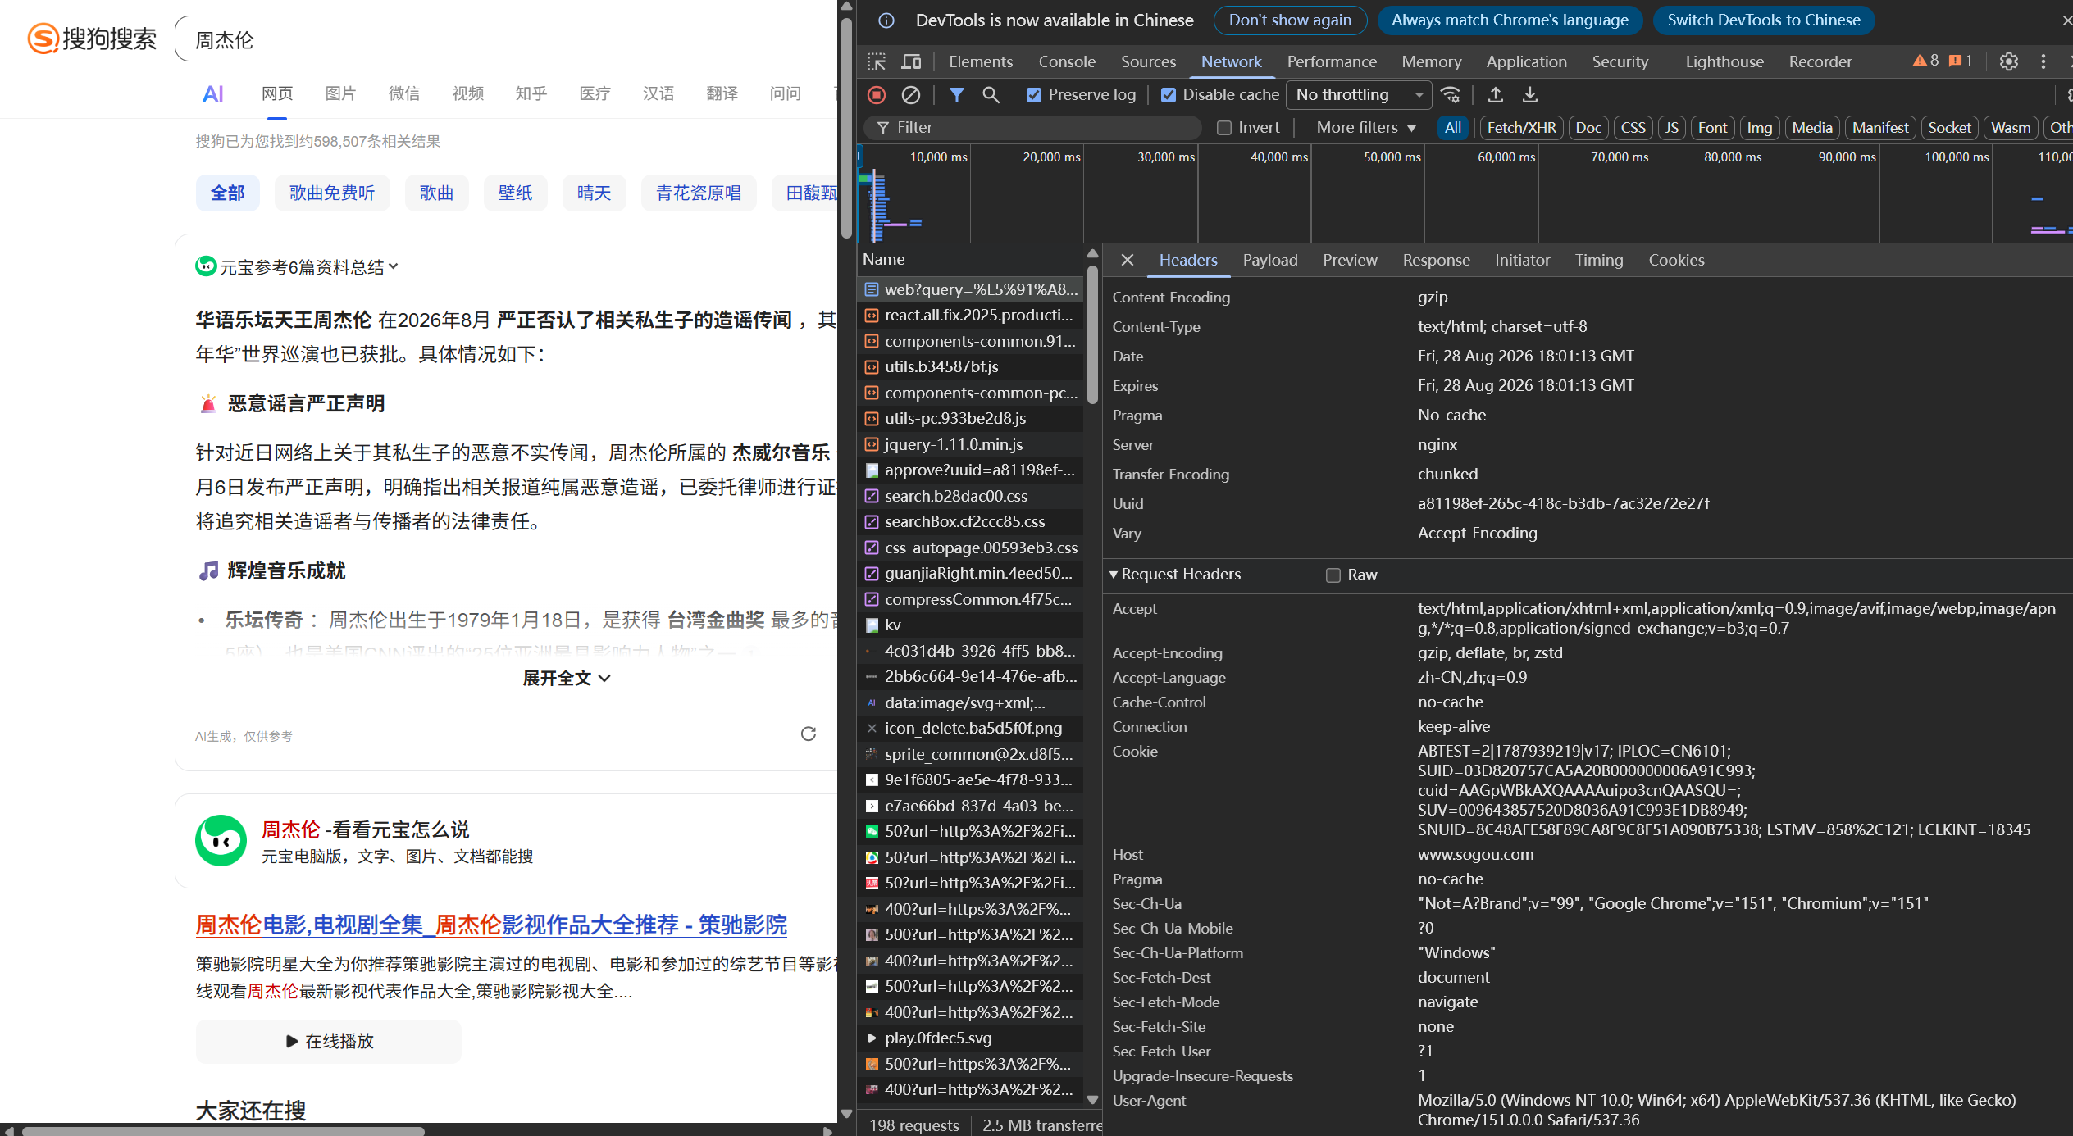Select the 歌曲免费听 filter chip

tap(332, 193)
